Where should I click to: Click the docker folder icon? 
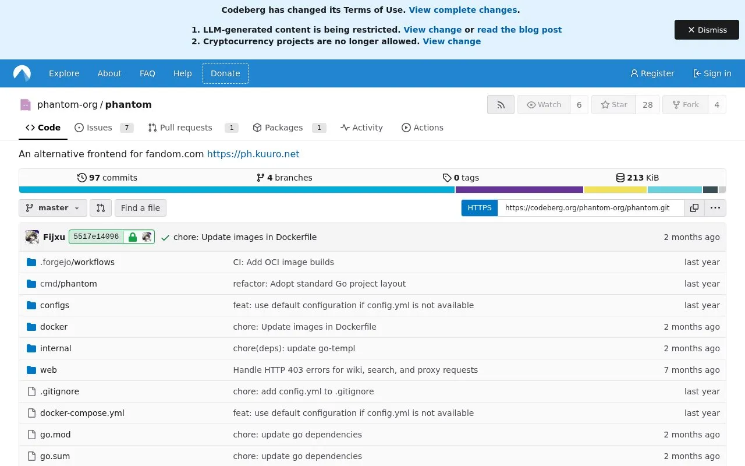pos(31,327)
